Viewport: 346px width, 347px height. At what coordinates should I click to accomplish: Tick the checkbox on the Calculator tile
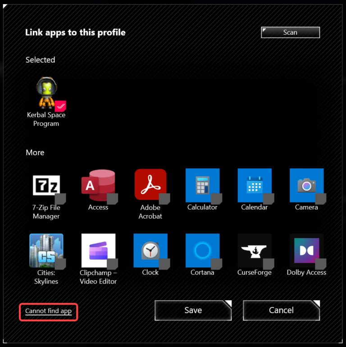(x=216, y=198)
